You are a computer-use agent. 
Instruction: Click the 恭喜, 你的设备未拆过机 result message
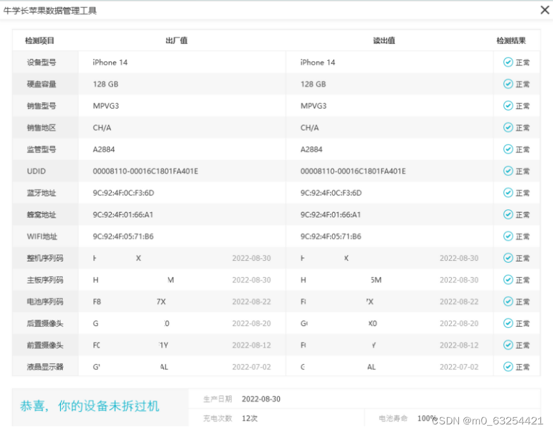pos(90,406)
